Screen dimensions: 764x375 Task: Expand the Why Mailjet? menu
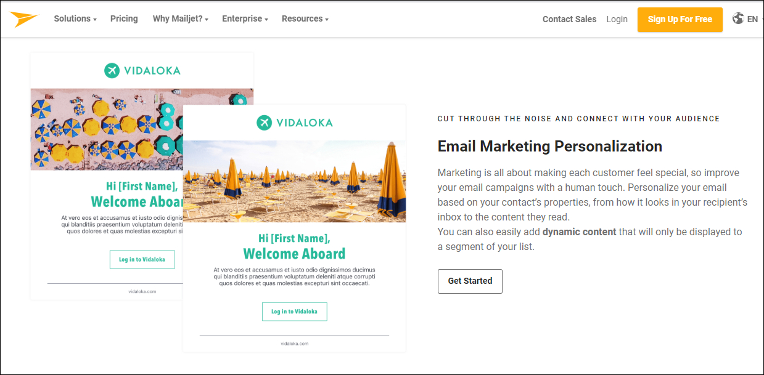pyautogui.click(x=181, y=18)
